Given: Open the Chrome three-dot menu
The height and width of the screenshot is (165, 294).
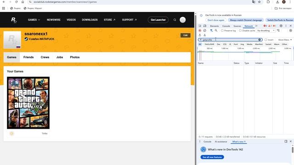Looking at the screenshot, I should [x=290, y=2].
